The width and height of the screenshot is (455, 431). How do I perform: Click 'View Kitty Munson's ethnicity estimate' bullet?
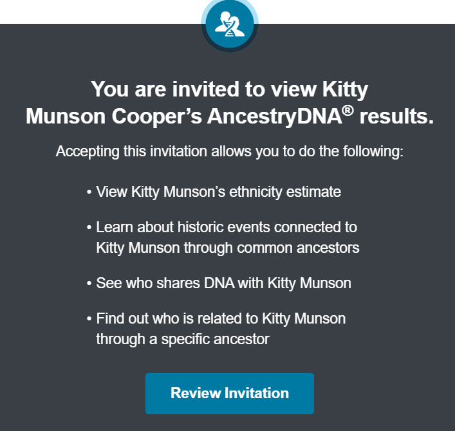219,192
